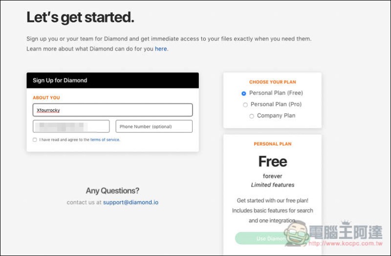The height and width of the screenshot is (256, 391).
Task: Click the 'Company Plan' label text
Action: pos(276,116)
